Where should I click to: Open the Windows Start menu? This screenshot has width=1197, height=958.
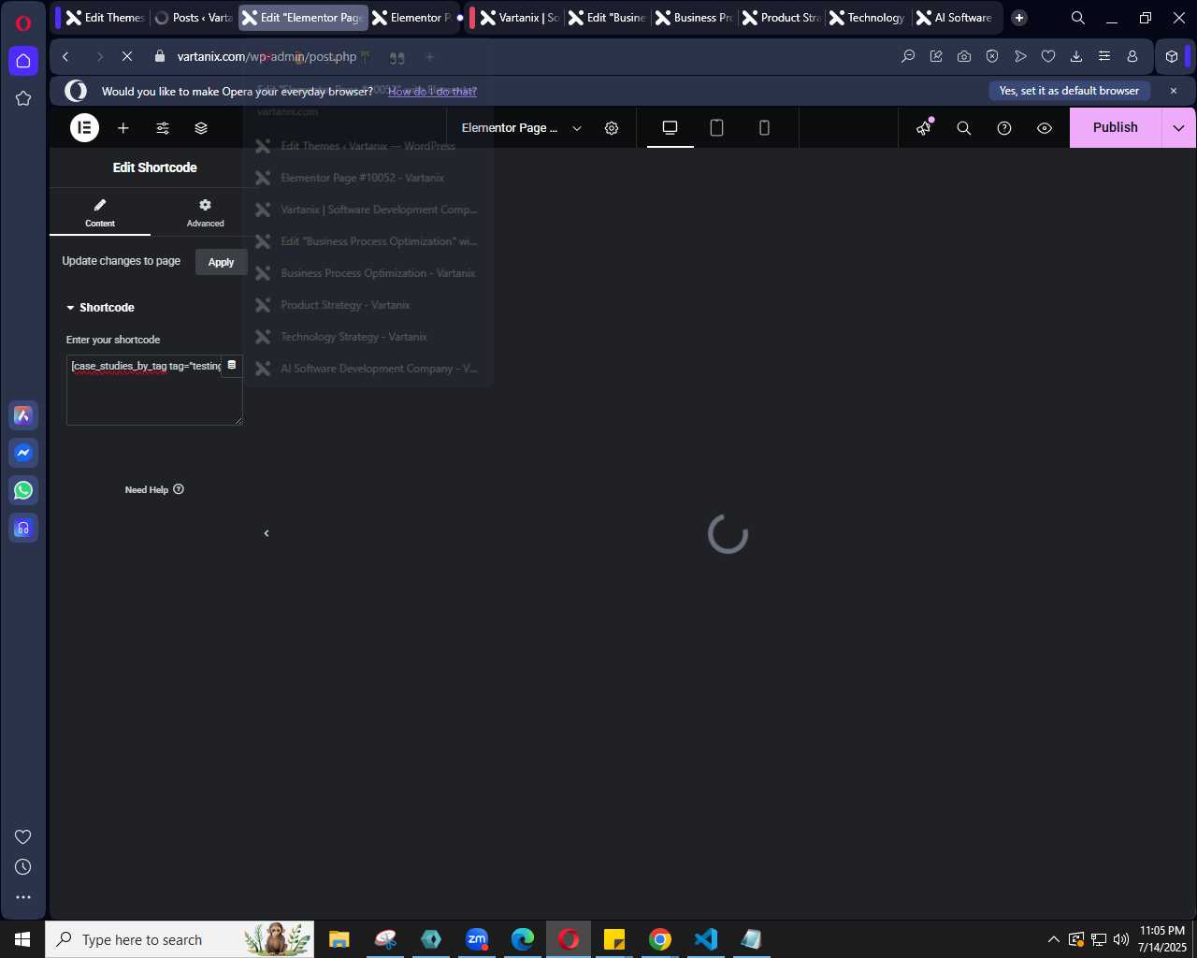click(22, 939)
